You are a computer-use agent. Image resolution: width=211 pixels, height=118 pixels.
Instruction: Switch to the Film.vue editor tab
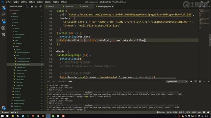[85, 7]
